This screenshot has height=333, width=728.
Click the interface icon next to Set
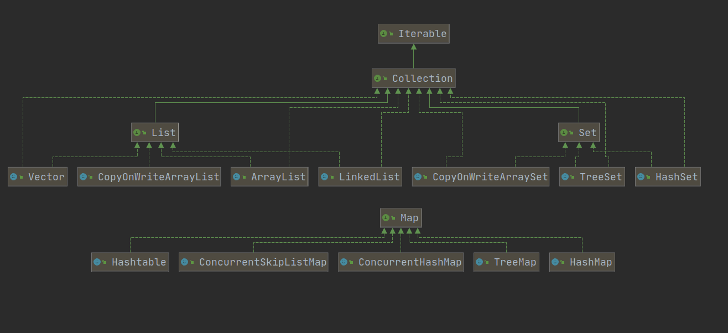(564, 133)
